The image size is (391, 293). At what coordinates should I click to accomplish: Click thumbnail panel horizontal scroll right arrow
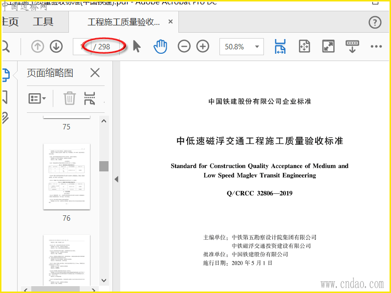point(93,290)
